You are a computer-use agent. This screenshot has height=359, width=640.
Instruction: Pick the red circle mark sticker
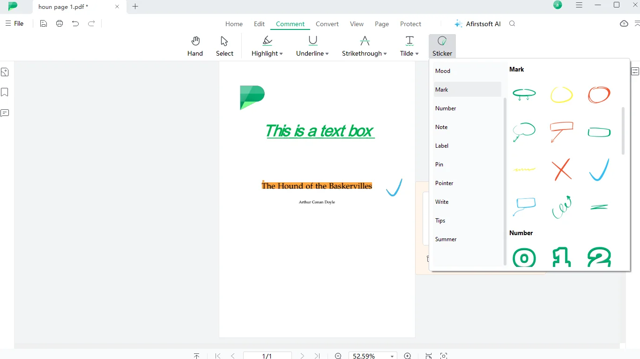pos(599,94)
